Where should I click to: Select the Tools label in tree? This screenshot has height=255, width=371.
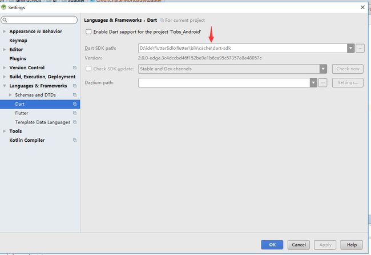click(x=15, y=131)
